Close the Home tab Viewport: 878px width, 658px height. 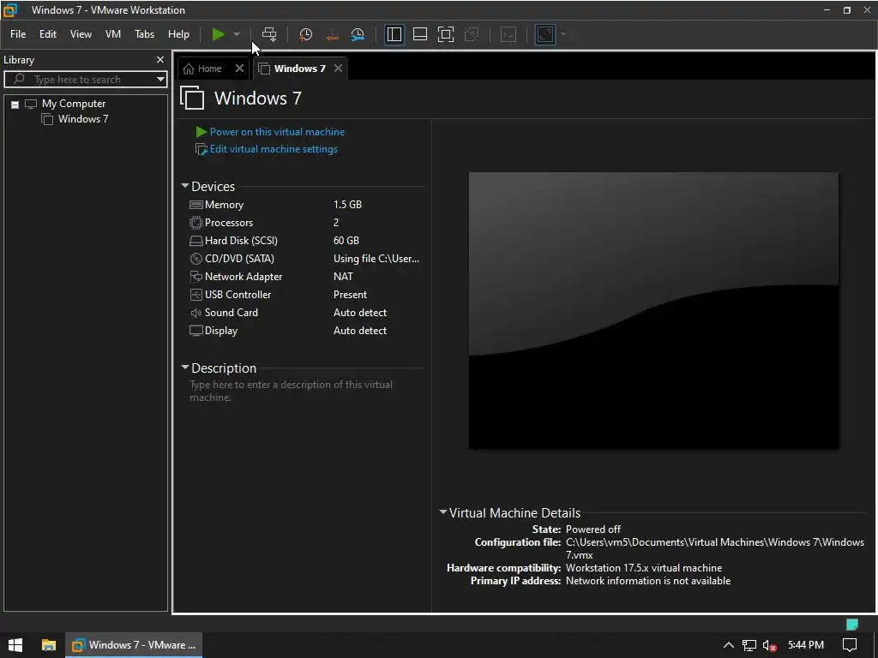(x=240, y=69)
